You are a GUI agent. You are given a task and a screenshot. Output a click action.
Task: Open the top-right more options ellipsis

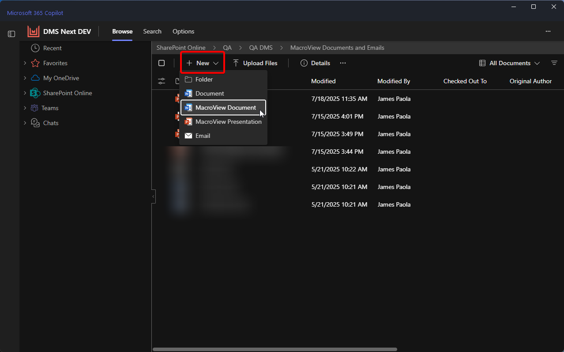click(548, 31)
